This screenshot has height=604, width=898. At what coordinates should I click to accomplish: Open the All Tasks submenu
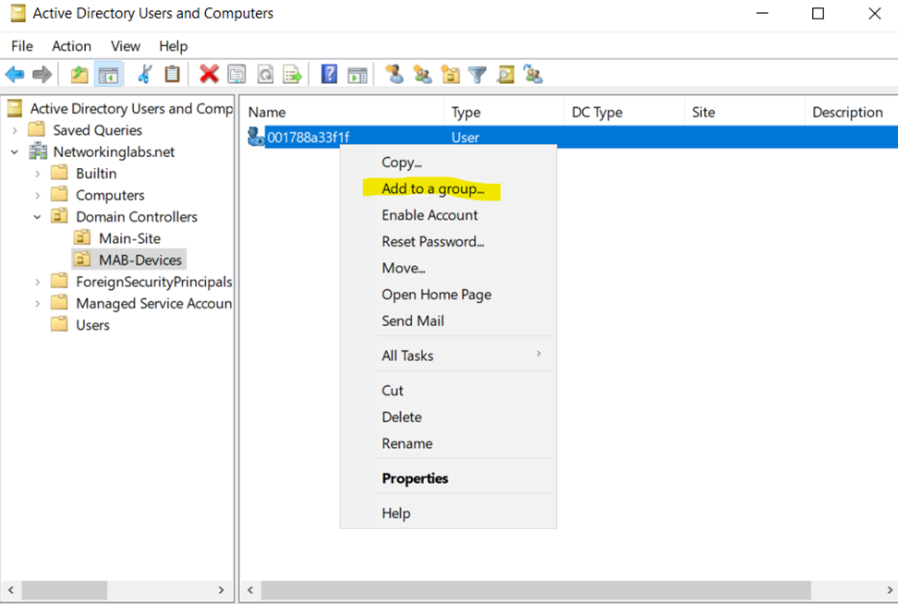pos(448,356)
